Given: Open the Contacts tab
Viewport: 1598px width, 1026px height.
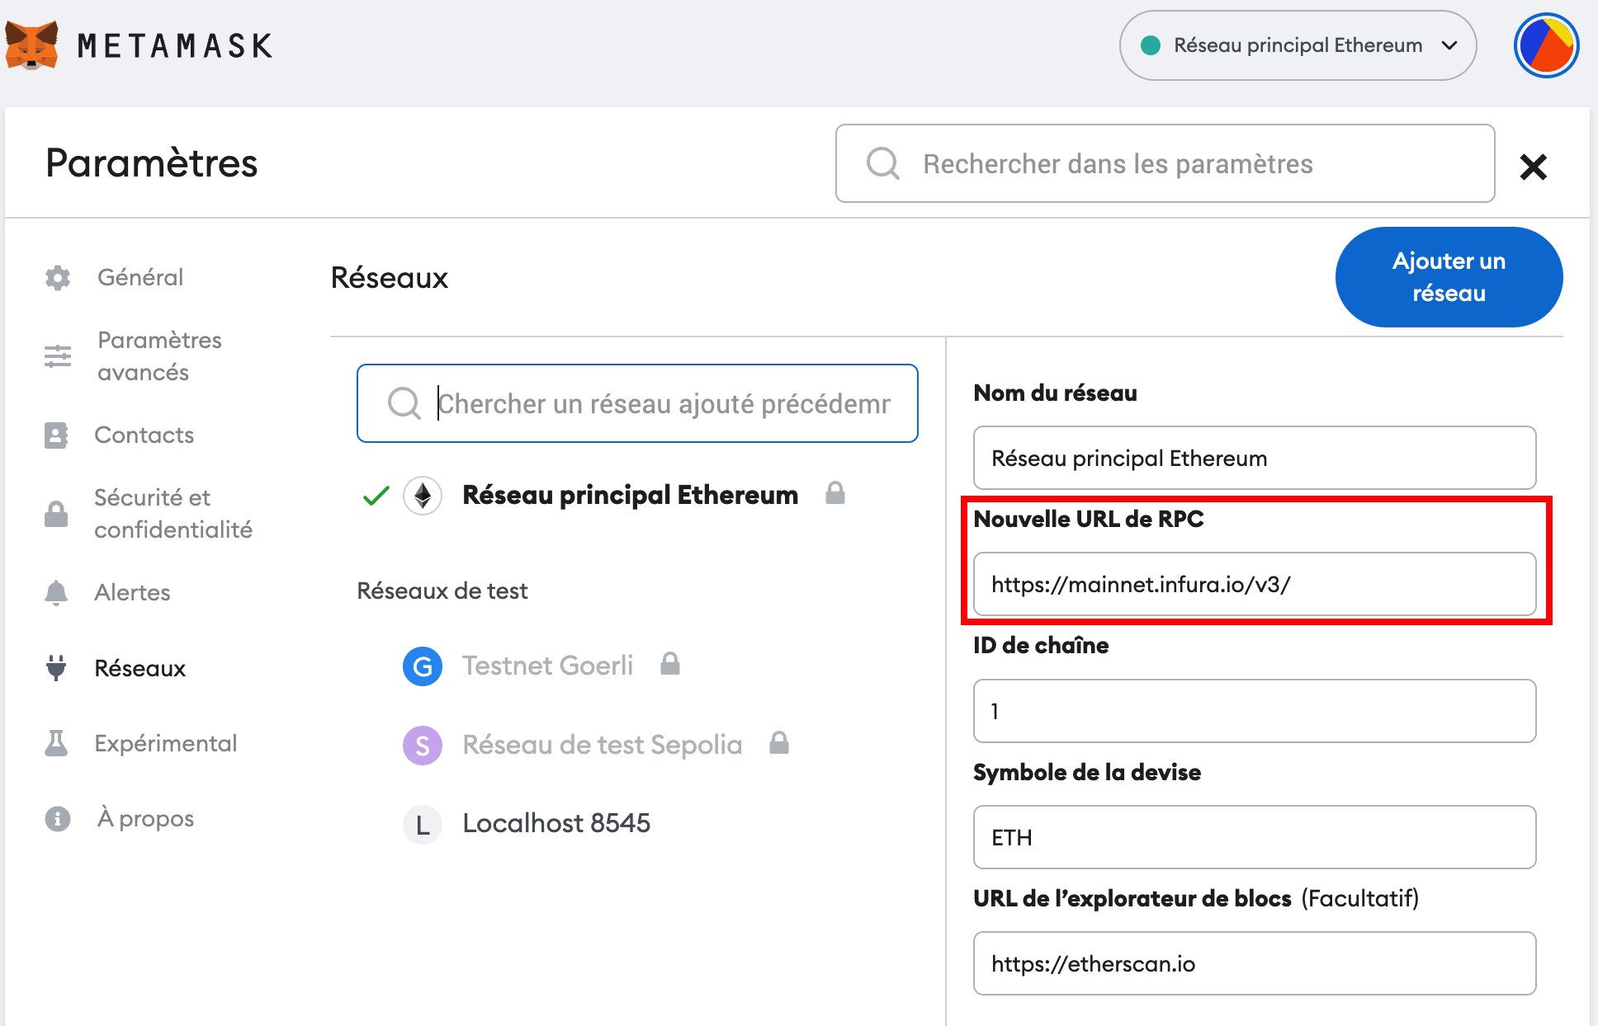Looking at the screenshot, I should pyautogui.click(x=144, y=435).
